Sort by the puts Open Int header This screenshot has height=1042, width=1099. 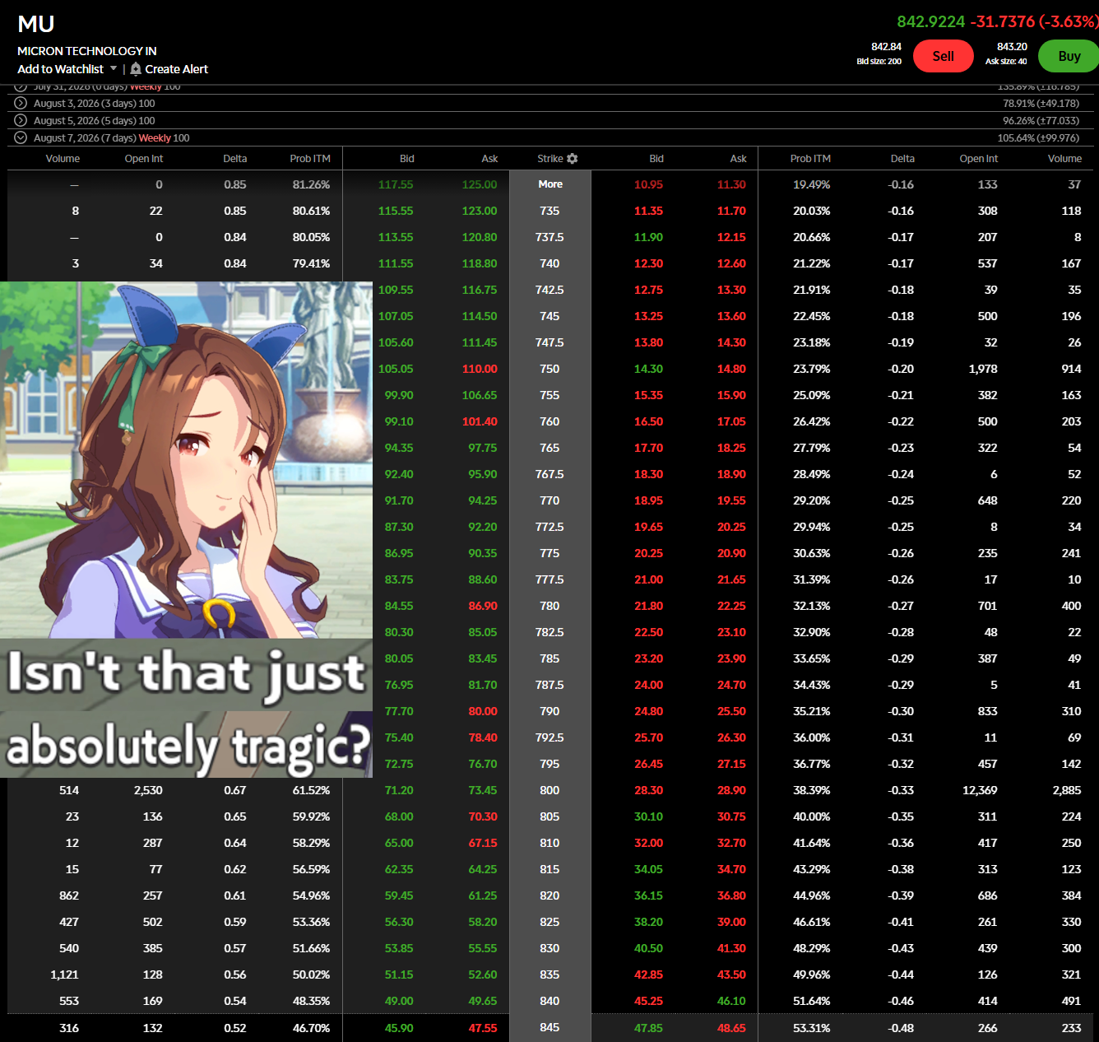(x=979, y=159)
